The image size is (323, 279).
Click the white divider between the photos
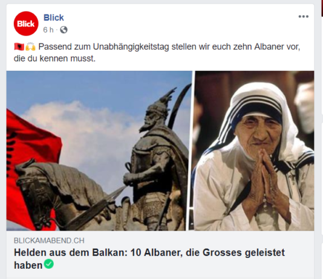[194, 151]
